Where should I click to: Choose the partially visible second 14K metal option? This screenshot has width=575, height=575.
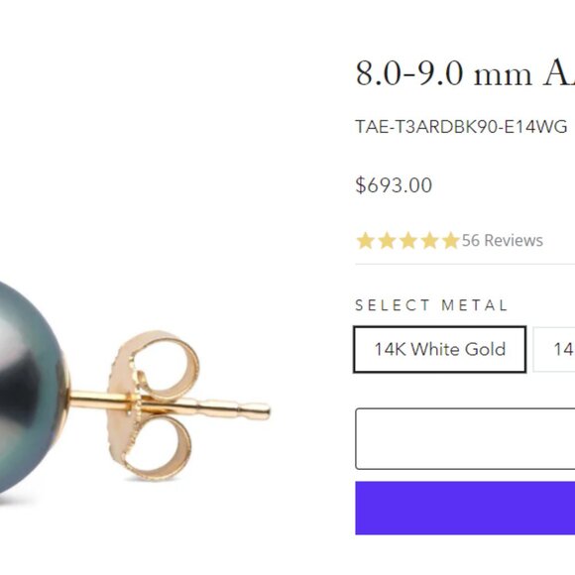coord(554,349)
